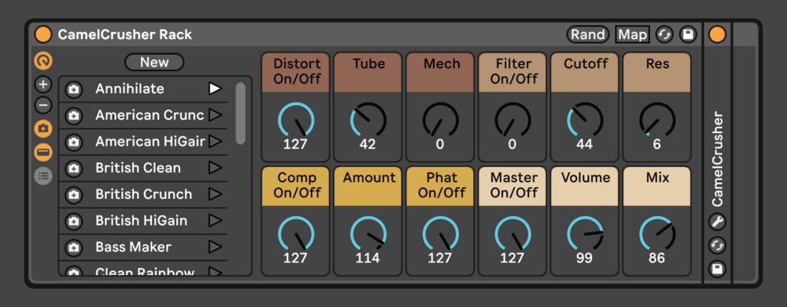Viewport: 787px width, 307px height.
Task: Toggle the CamelCrusher Rack device activator
Action: pos(43,34)
